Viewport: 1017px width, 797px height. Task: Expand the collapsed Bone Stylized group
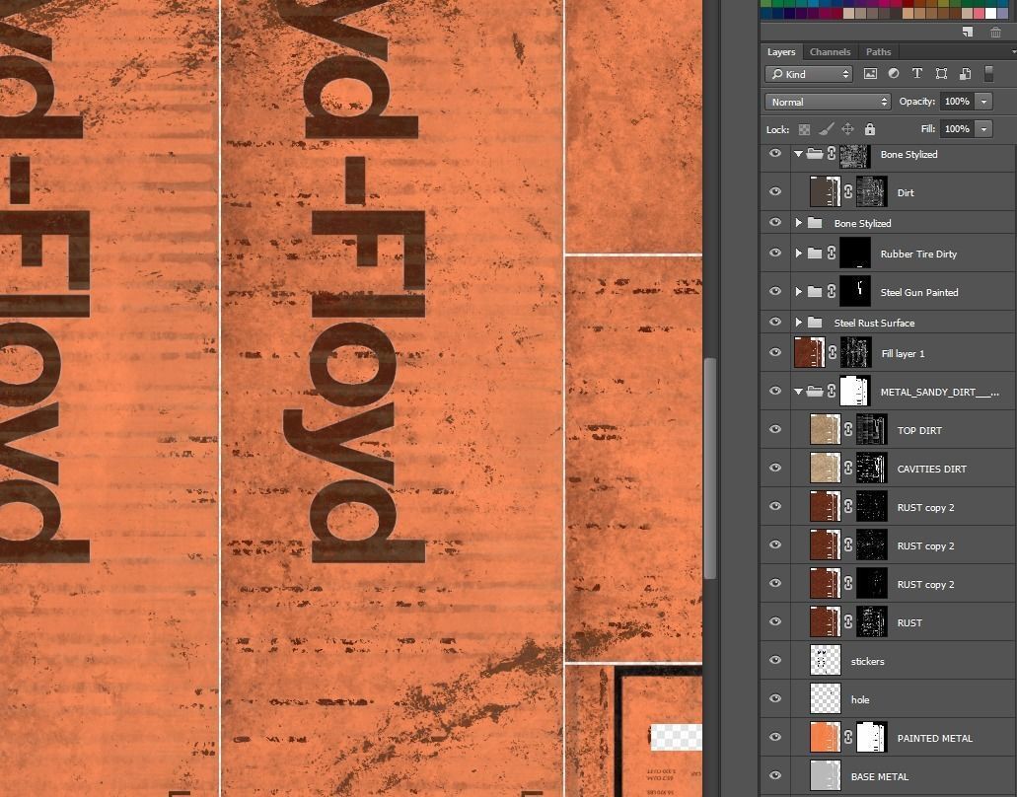tap(798, 223)
